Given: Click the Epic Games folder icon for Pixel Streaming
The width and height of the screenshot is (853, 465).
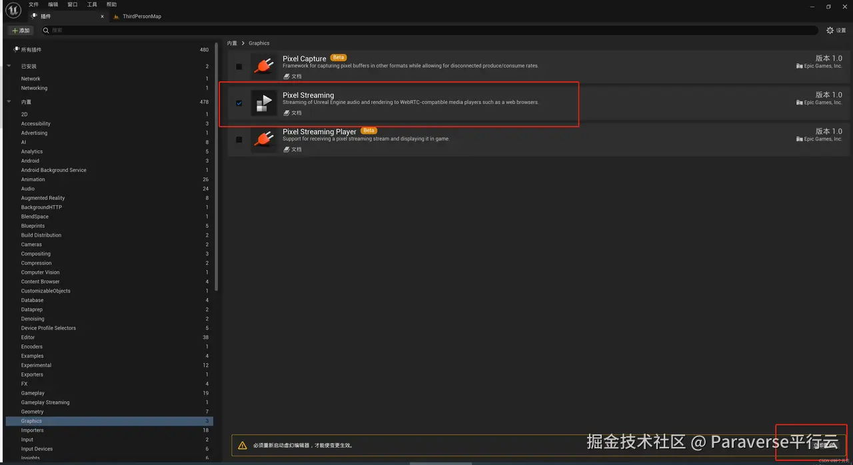Looking at the screenshot, I should tap(799, 103).
